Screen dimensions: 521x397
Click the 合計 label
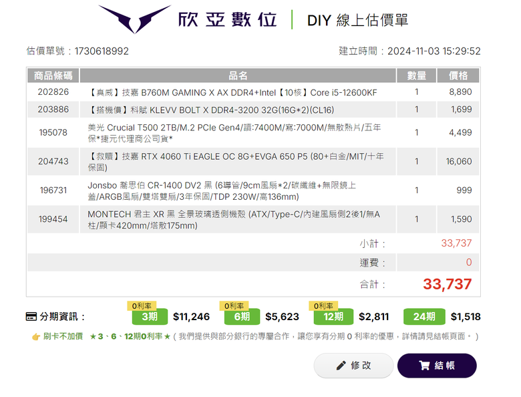pyautogui.click(x=372, y=285)
